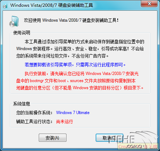The width and height of the screenshot is (160, 151).
Task: Click the red line mentioning sources folder
Action: (76, 81)
